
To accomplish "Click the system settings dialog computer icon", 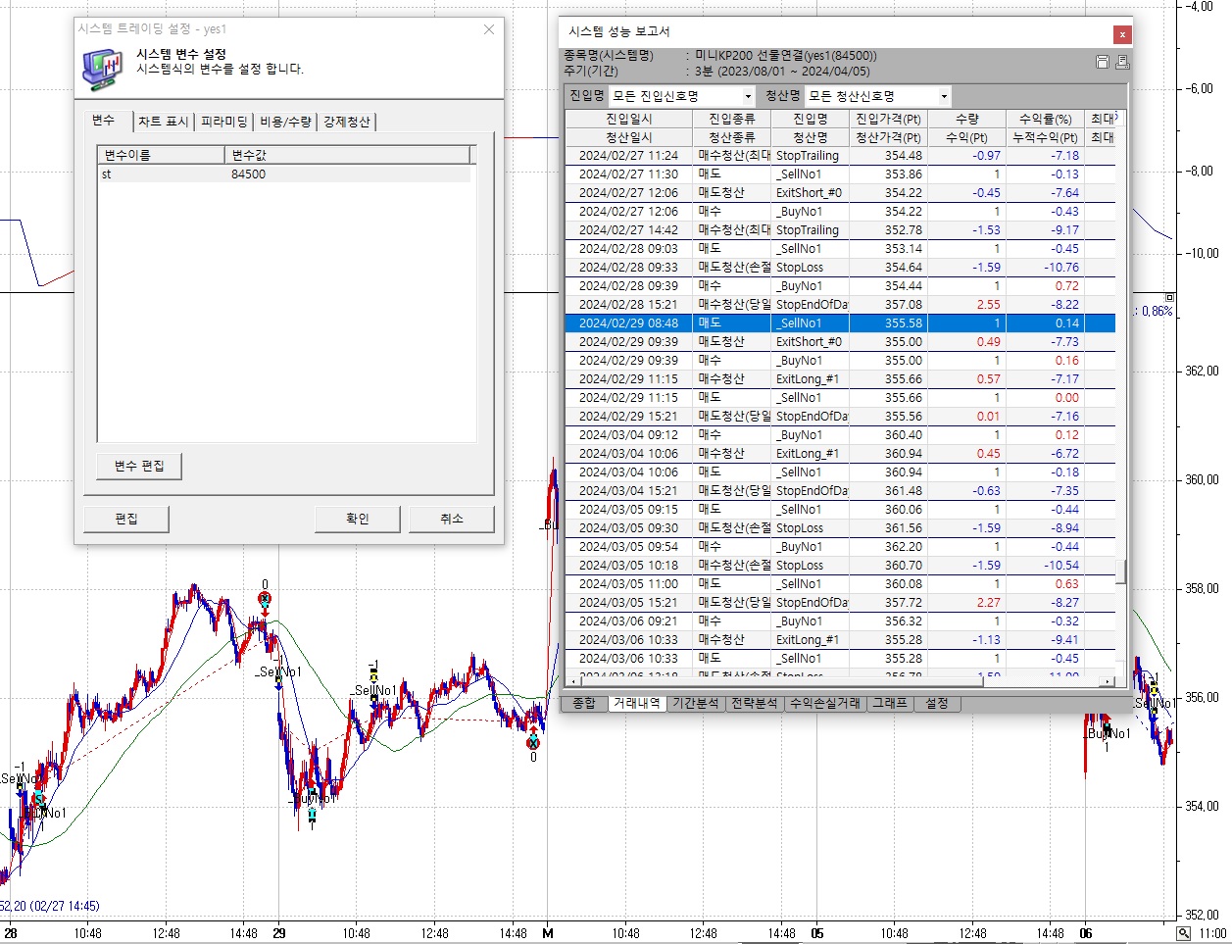I will pos(103,67).
